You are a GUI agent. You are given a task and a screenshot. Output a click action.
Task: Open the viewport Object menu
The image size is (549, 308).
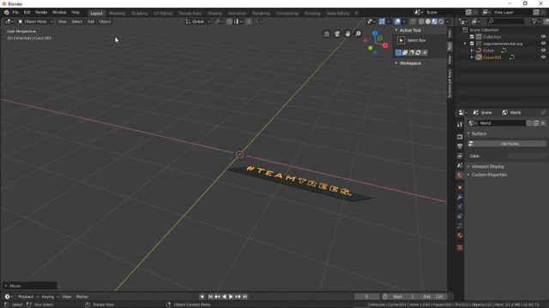click(105, 21)
